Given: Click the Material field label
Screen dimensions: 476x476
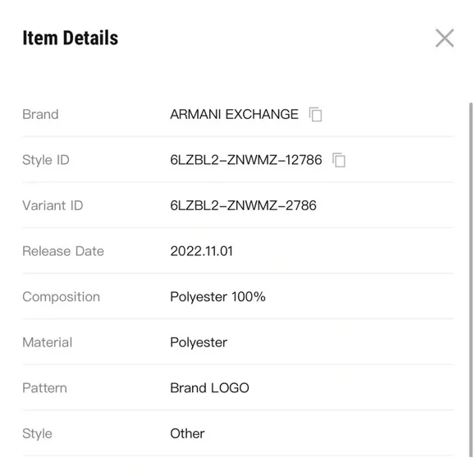Looking at the screenshot, I should tap(48, 342).
